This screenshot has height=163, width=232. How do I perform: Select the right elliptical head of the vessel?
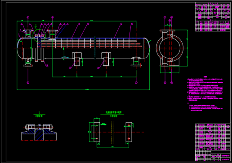[147, 48]
